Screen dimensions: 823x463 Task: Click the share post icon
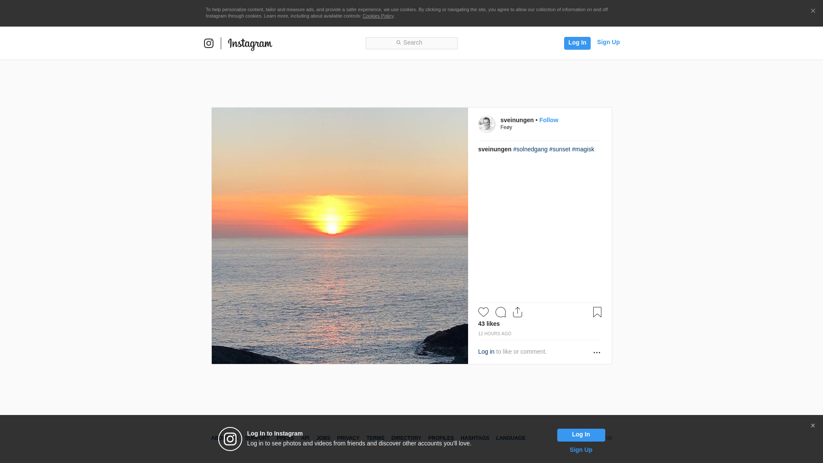pos(517,312)
